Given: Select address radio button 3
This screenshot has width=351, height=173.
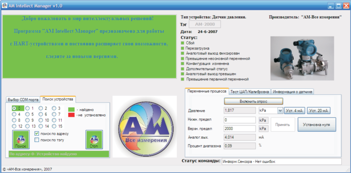Looking at the screenshot, I should 54,108.
